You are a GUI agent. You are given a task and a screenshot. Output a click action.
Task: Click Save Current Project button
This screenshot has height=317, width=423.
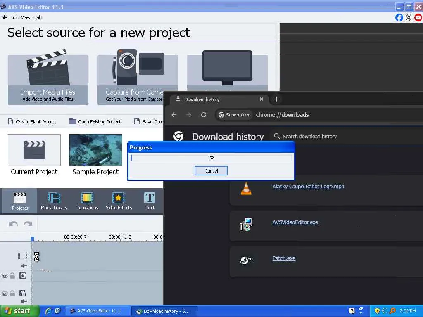pyautogui.click(x=149, y=122)
